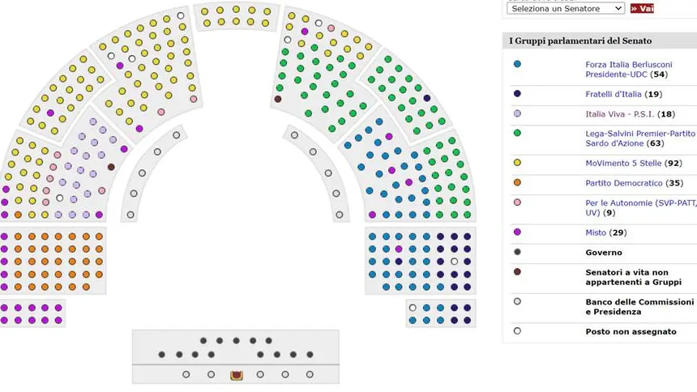Open the Per le Autonomie group link
Viewport: 697px width, 392px height.
point(639,207)
